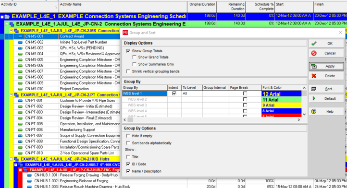
Task: Open the Sort... options
Action: pos(326,89)
